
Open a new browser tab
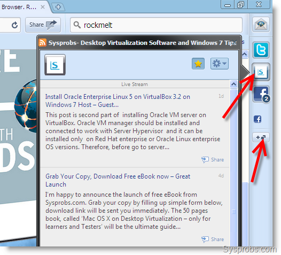58,7
